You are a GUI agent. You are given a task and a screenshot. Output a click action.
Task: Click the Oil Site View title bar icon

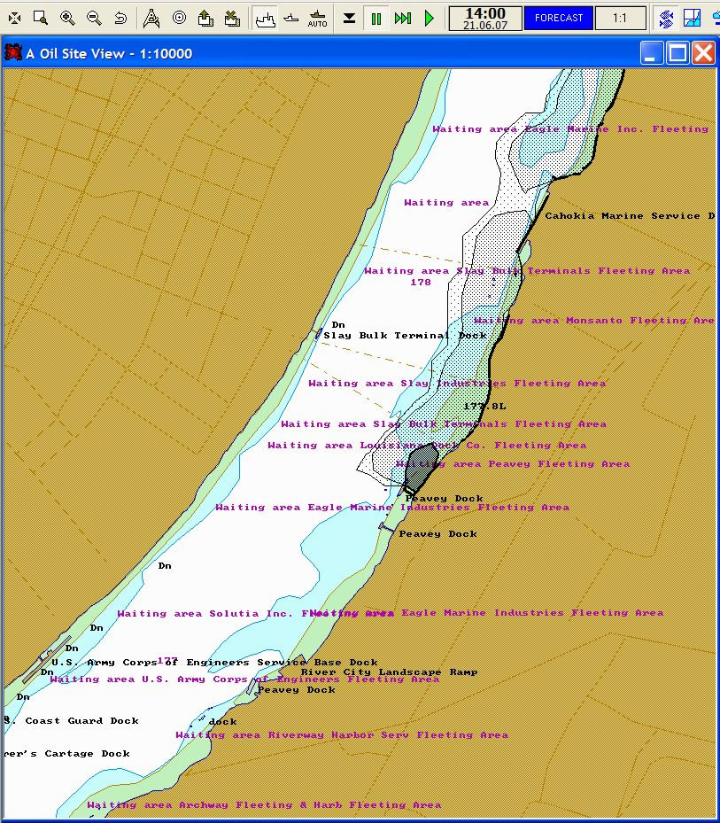pos(13,52)
